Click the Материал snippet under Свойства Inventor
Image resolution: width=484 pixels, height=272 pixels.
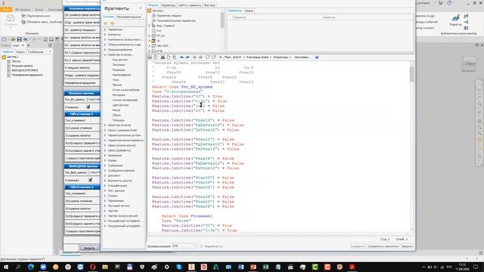pyautogui.click(x=119, y=95)
